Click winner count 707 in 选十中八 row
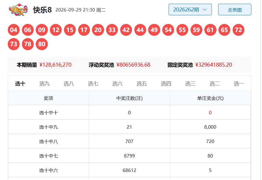Viewport: 262px width, 180px height. (129, 142)
